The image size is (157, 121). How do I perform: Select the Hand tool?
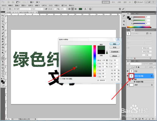3,73
